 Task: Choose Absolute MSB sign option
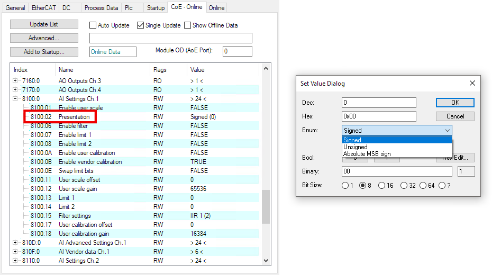tap(397, 154)
